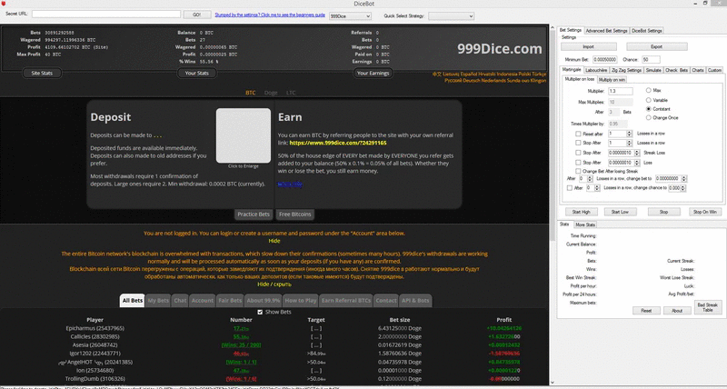The width and height of the screenshot is (727, 389).
Task: Open the Bad Streak Table
Action: click(708, 307)
